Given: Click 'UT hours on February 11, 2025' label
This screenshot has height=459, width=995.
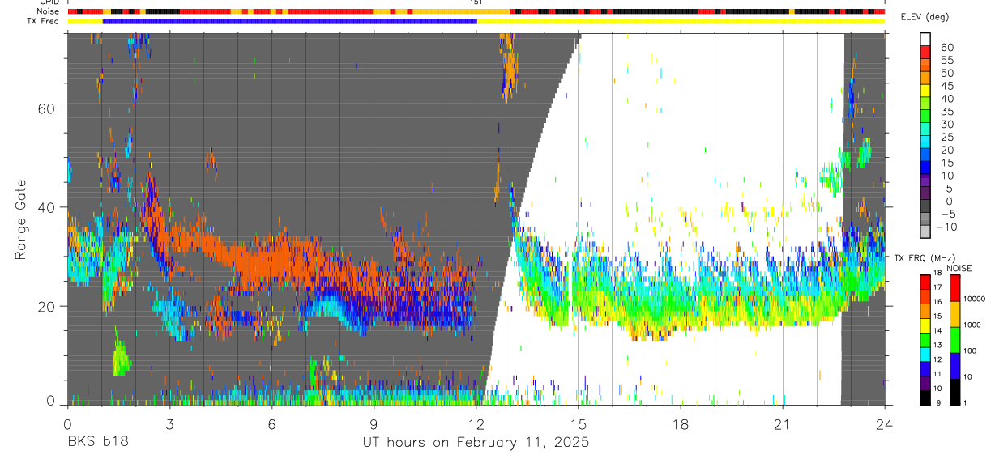Looking at the screenshot, I should pyautogui.click(x=476, y=443).
